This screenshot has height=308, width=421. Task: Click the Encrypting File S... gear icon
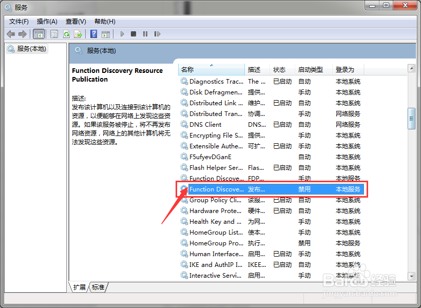(184, 135)
